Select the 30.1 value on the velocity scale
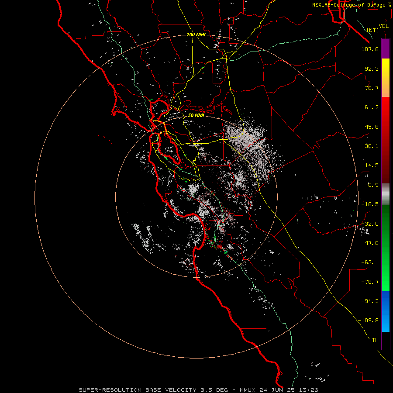The width and height of the screenshot is (393, 393). [372, 146]
